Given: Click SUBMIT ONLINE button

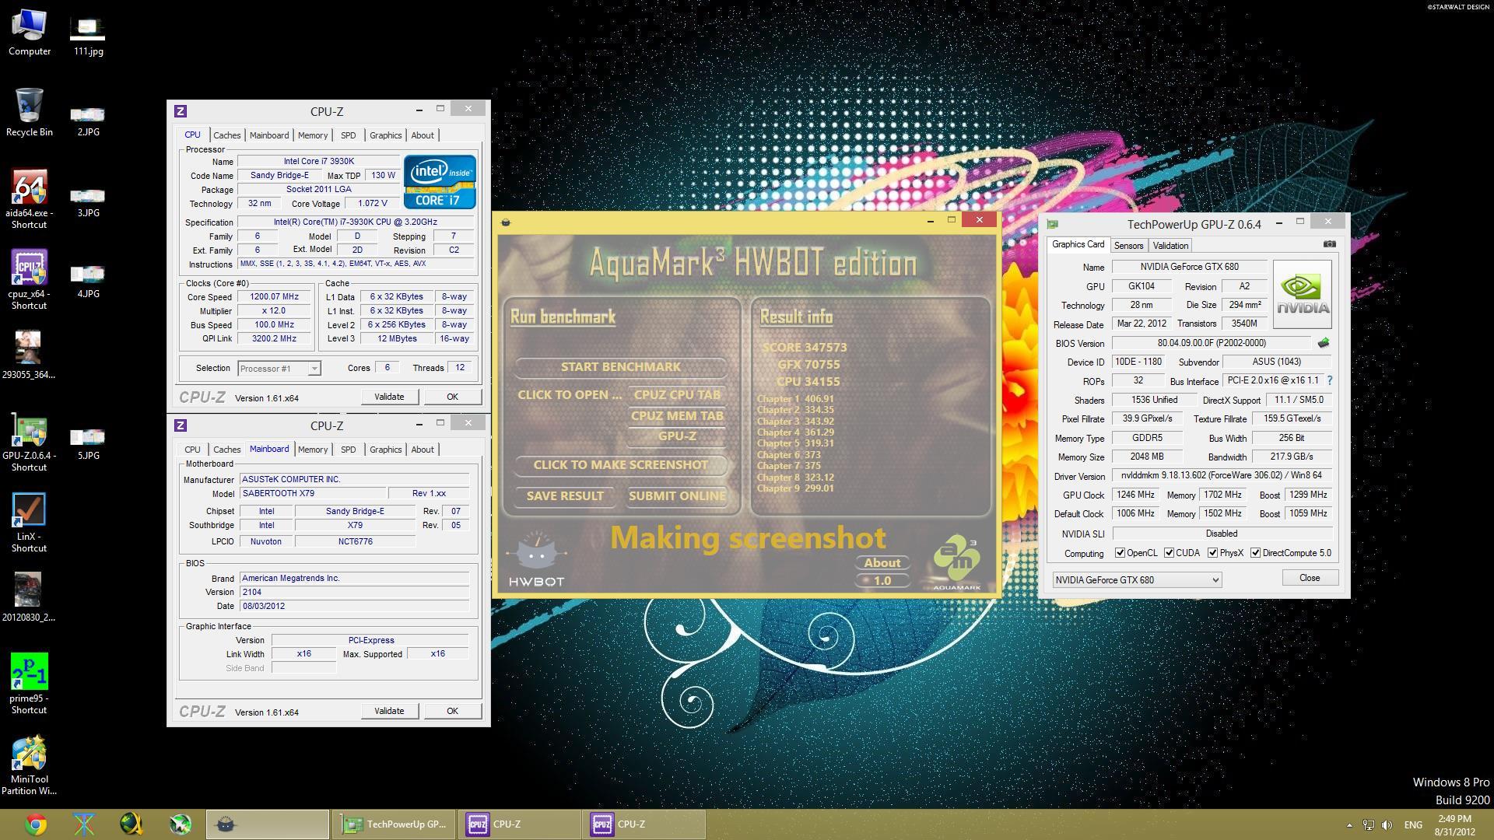Looking at the screenshot, I should (677, 495).
